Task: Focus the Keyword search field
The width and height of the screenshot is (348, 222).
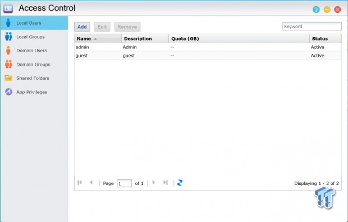Action: click(x=312, y=26)
